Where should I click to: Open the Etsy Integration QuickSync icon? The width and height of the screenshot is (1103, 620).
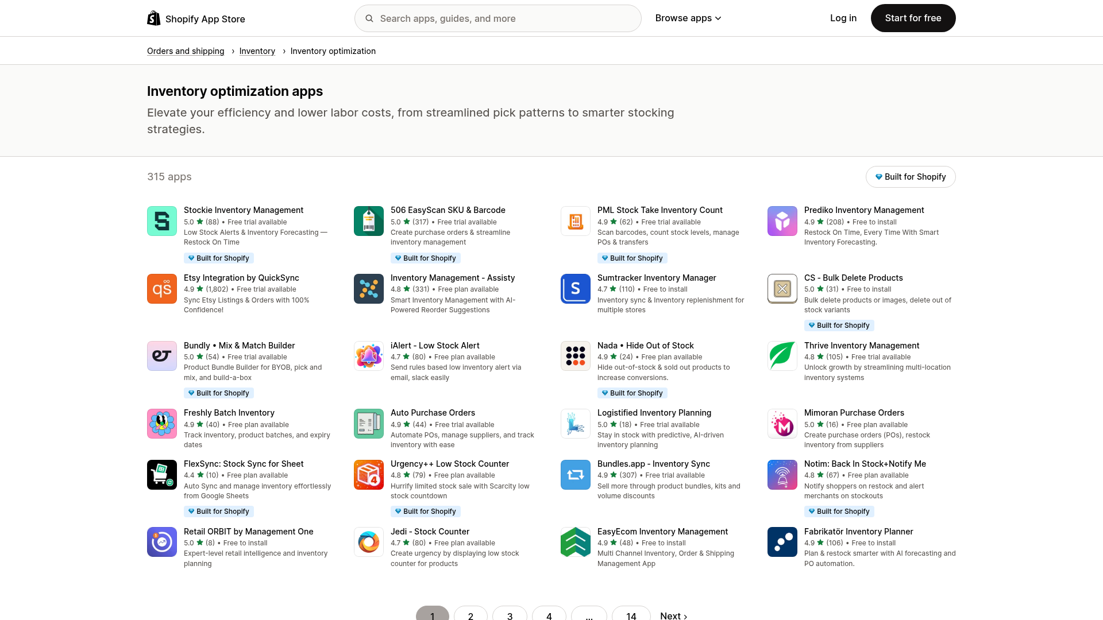[x=162, y=289]
